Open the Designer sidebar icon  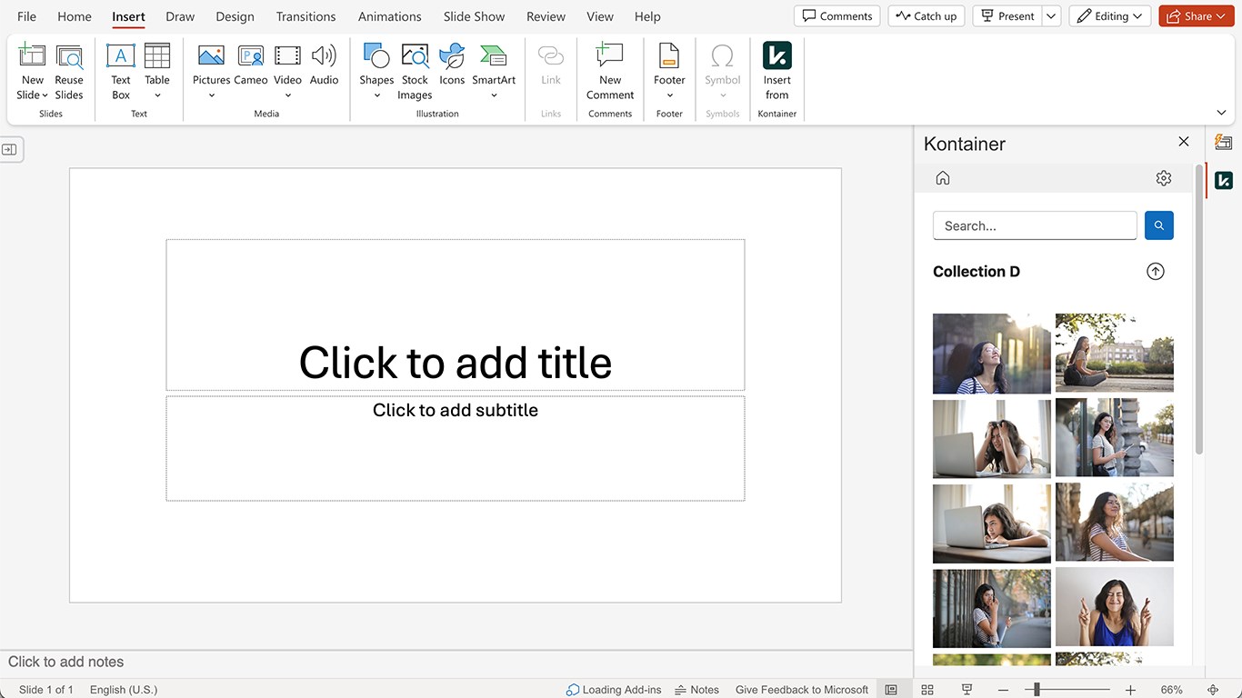pos(1224,143)
